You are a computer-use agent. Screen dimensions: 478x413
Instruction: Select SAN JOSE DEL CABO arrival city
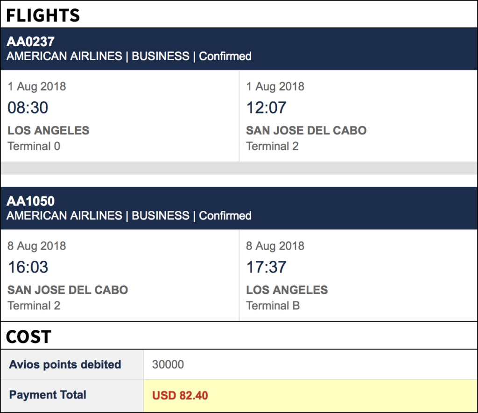(x=306, y=131)
